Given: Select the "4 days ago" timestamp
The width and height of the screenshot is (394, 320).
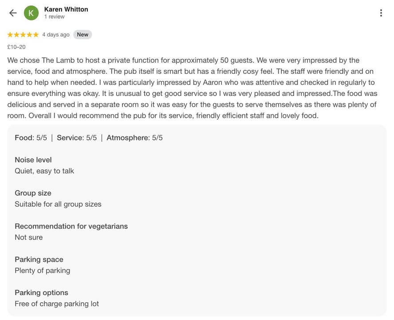Looking at the screenshot, I should point(56,35).
